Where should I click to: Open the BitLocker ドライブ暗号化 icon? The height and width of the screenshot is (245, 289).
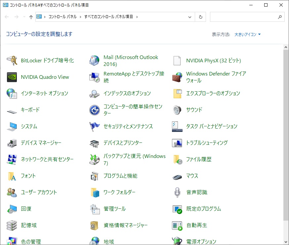[x=12, y=61]
